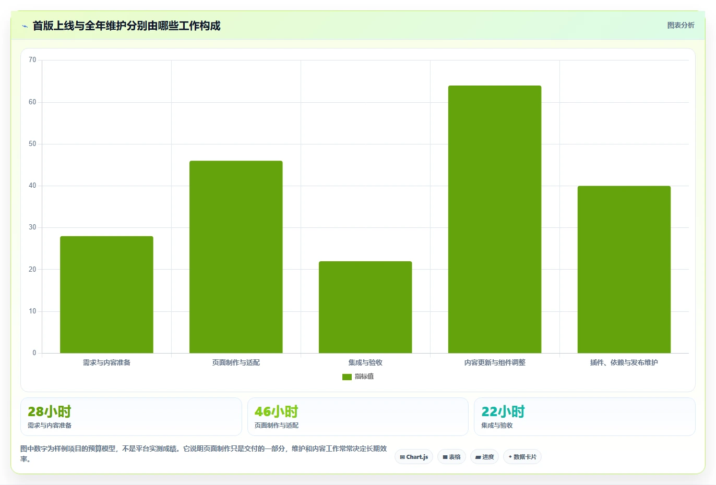Click the 数据卡片 tag chip

click(522, 457)
